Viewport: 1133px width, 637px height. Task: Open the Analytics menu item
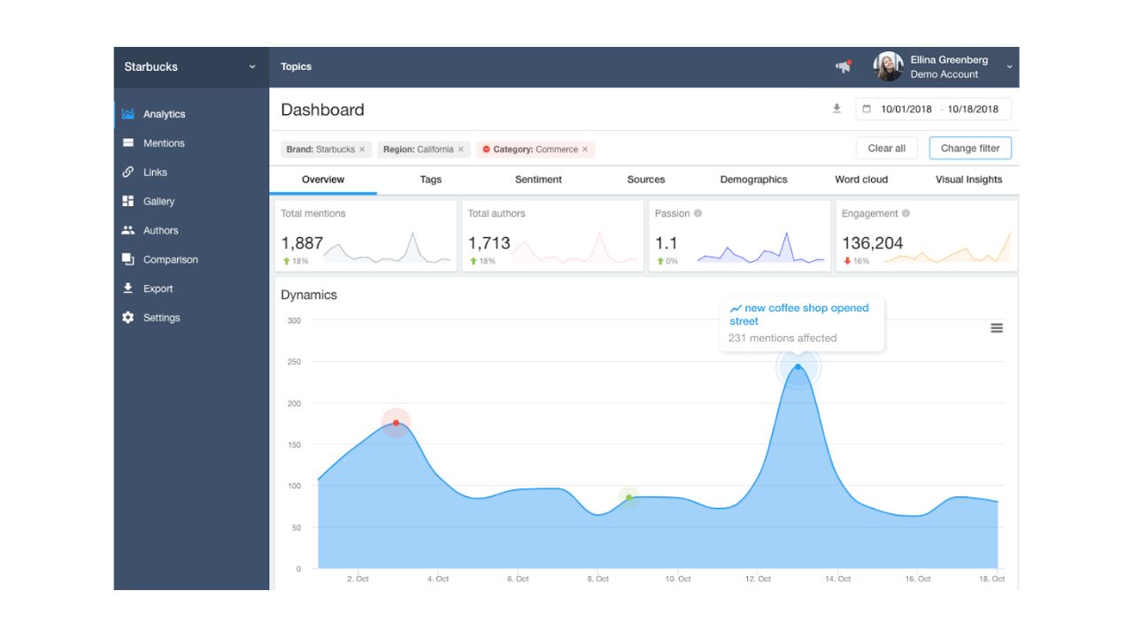pos(191,114)
